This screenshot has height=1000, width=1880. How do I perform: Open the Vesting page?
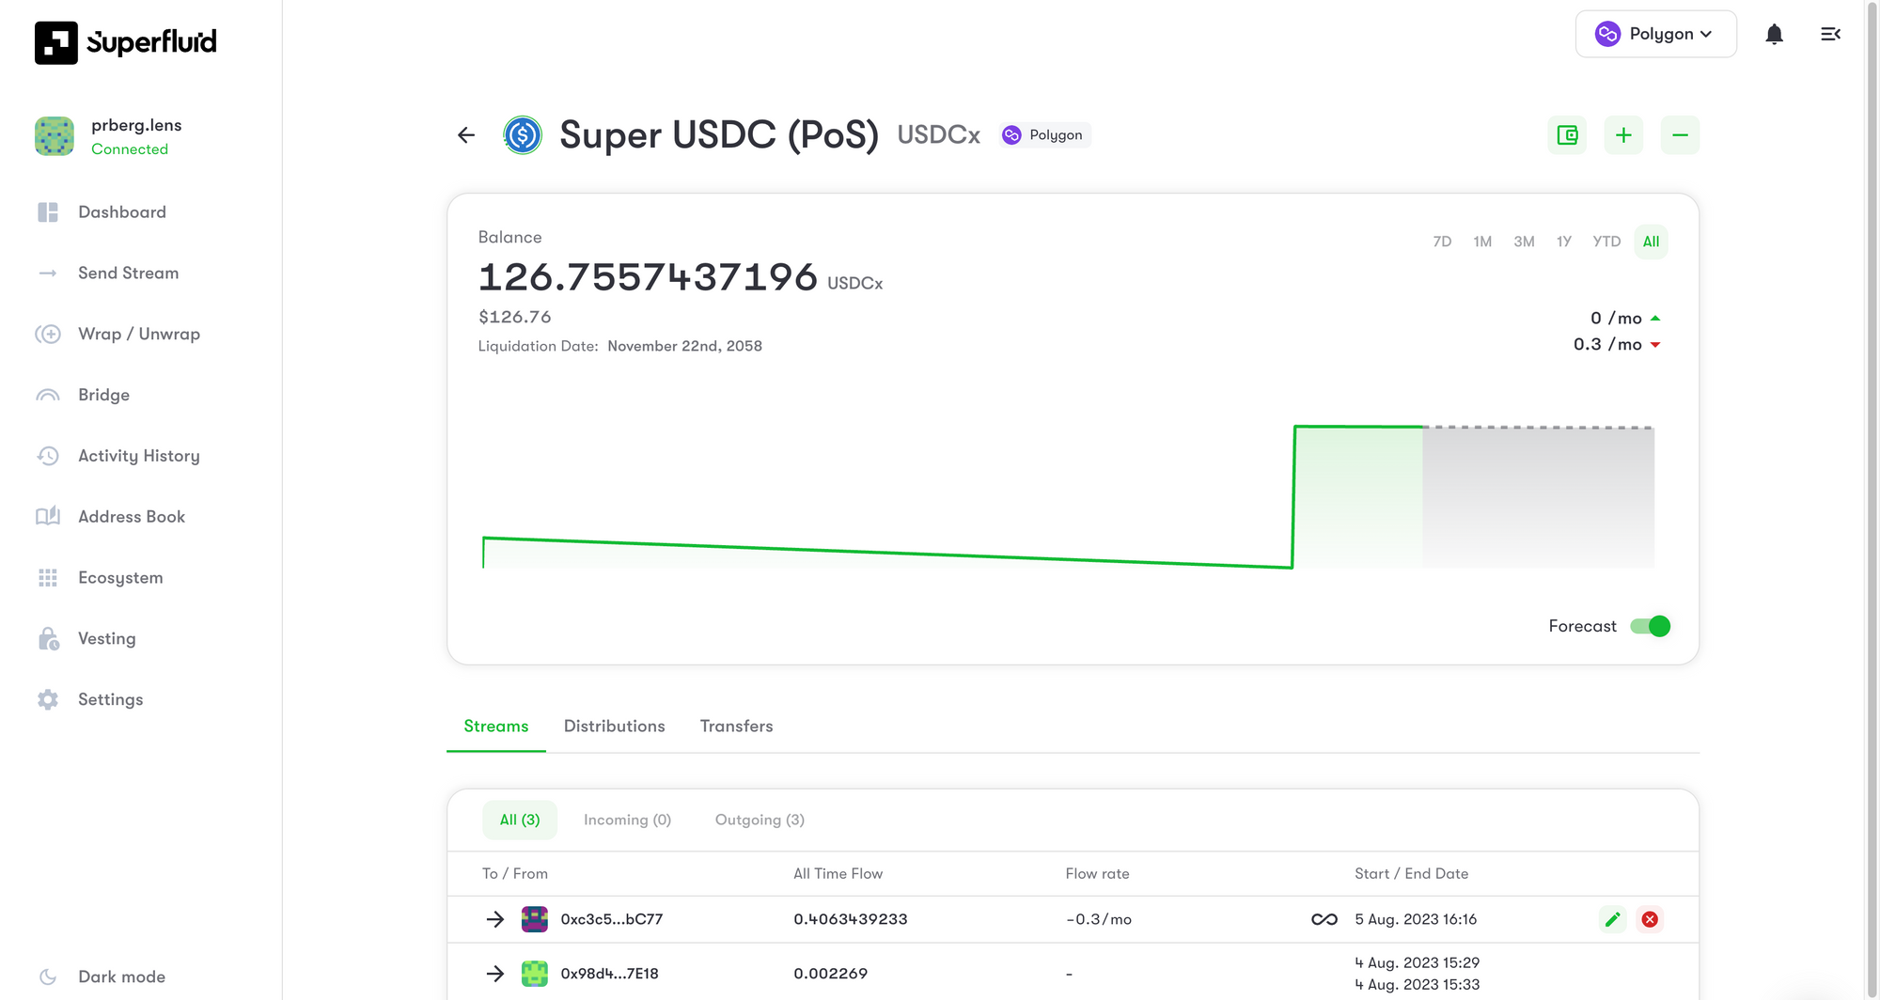107,639
